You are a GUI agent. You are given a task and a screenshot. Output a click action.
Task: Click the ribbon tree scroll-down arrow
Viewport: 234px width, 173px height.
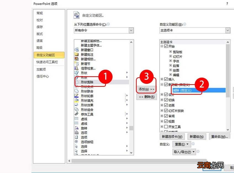point(228,130)
